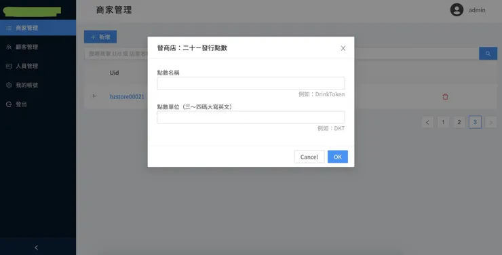
Task: Click the Uid column header
Action: 114,73
